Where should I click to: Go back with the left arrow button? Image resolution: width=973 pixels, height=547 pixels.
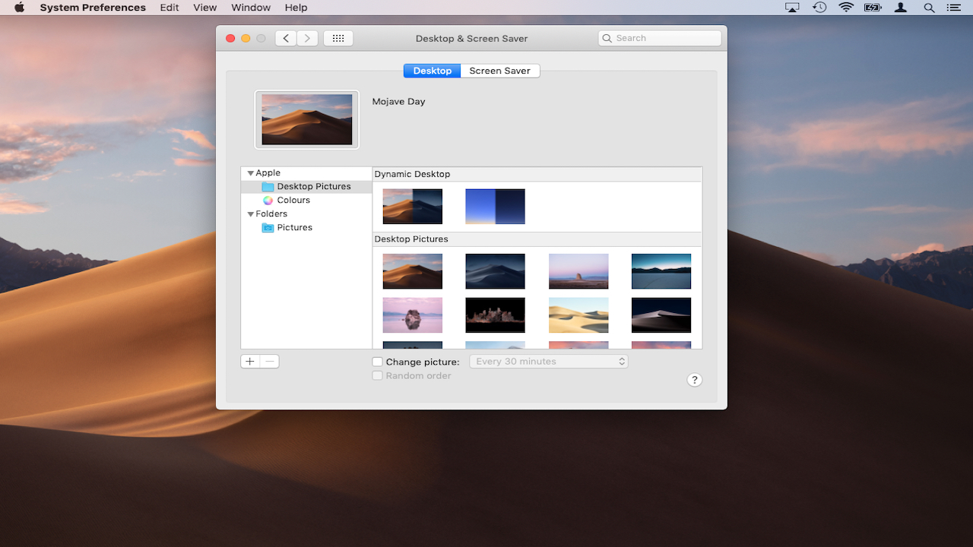(x=286, y=38)
